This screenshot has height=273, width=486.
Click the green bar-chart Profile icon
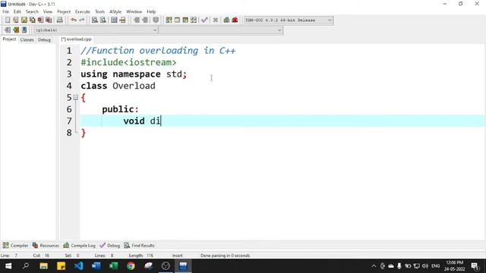[x=226, y=20]
